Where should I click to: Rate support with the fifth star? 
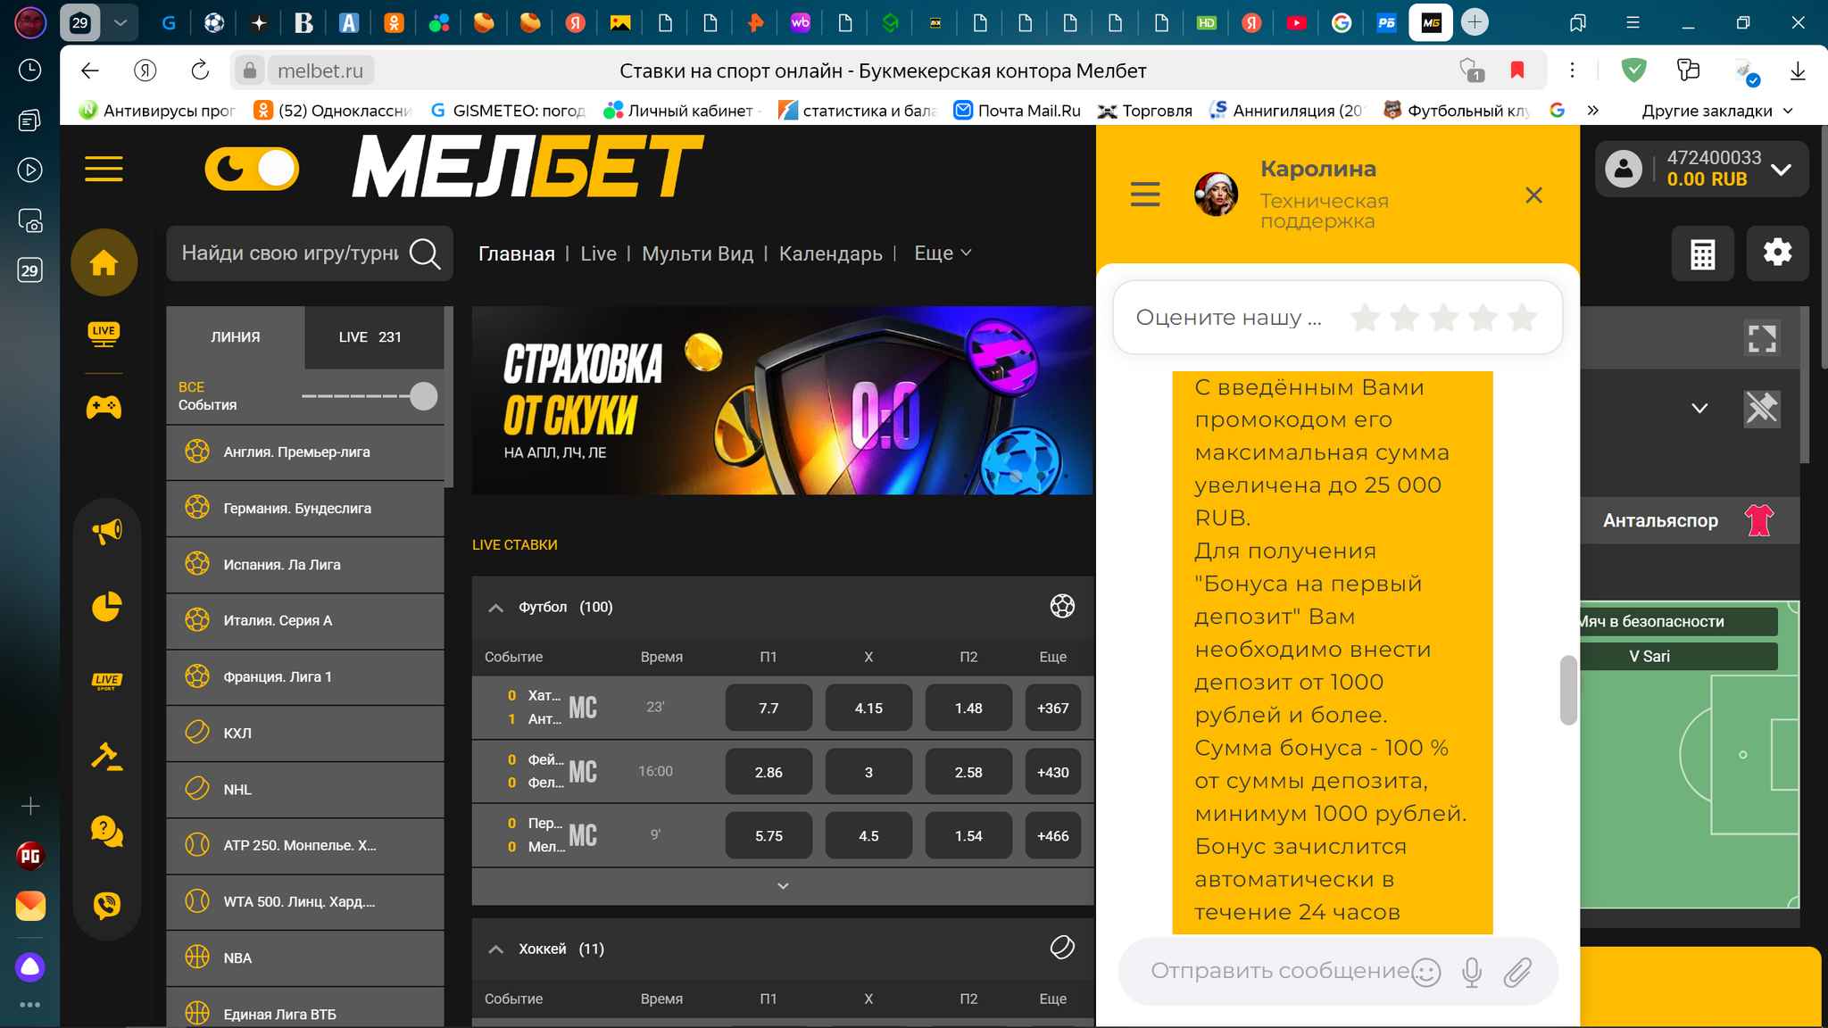point(1523,318)
